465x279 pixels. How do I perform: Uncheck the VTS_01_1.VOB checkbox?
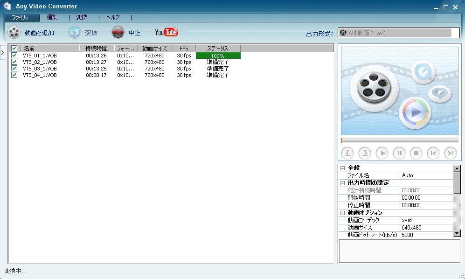pyautogui.click(x=14, y=56)
